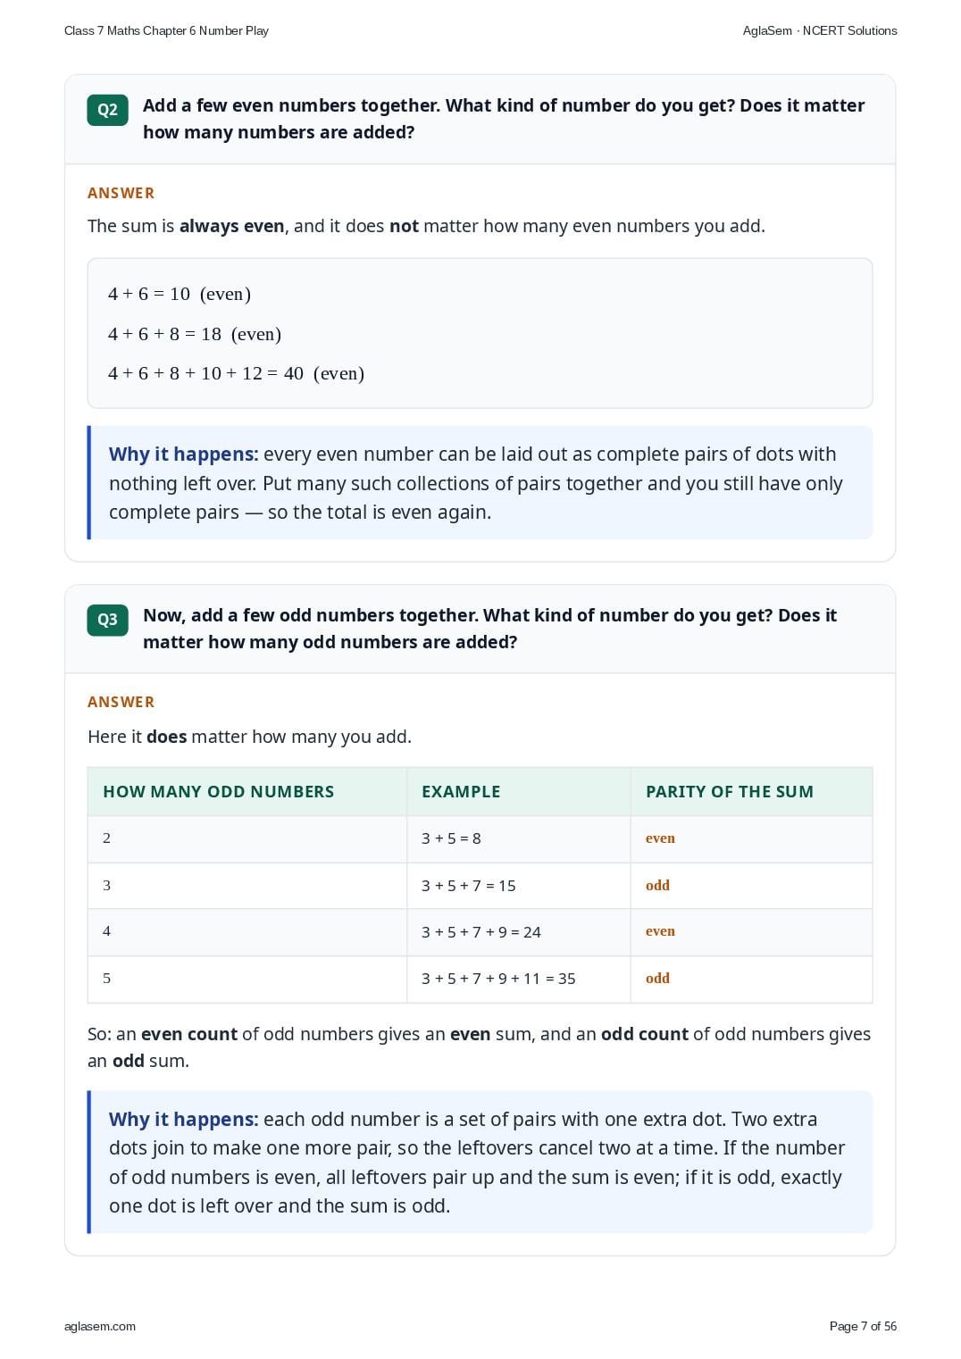Click the Page 7 of 56 indicator
Screen dimensions: 961x1359
pos(863,1326)
